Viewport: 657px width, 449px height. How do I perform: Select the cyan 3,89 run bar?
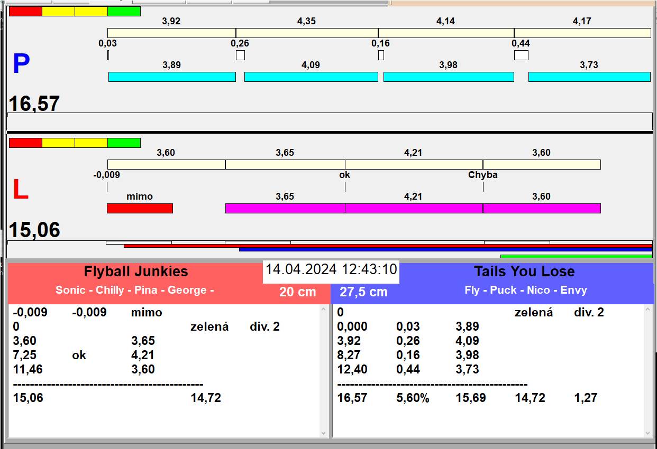pos(172,77)
